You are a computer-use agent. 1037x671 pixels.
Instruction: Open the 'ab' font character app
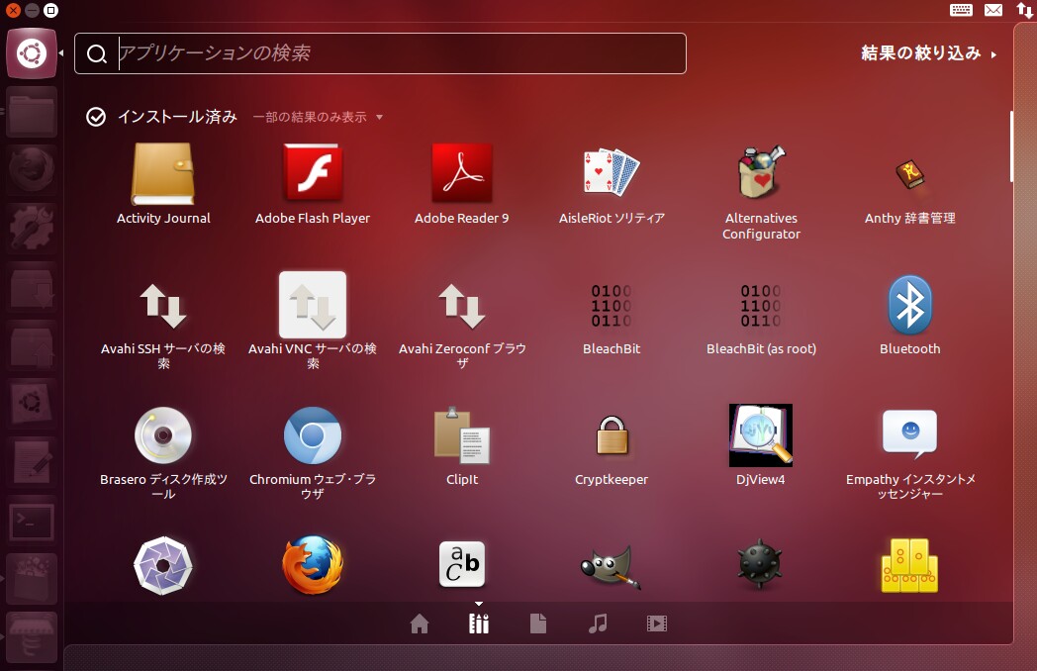click(x=462, y=565)
